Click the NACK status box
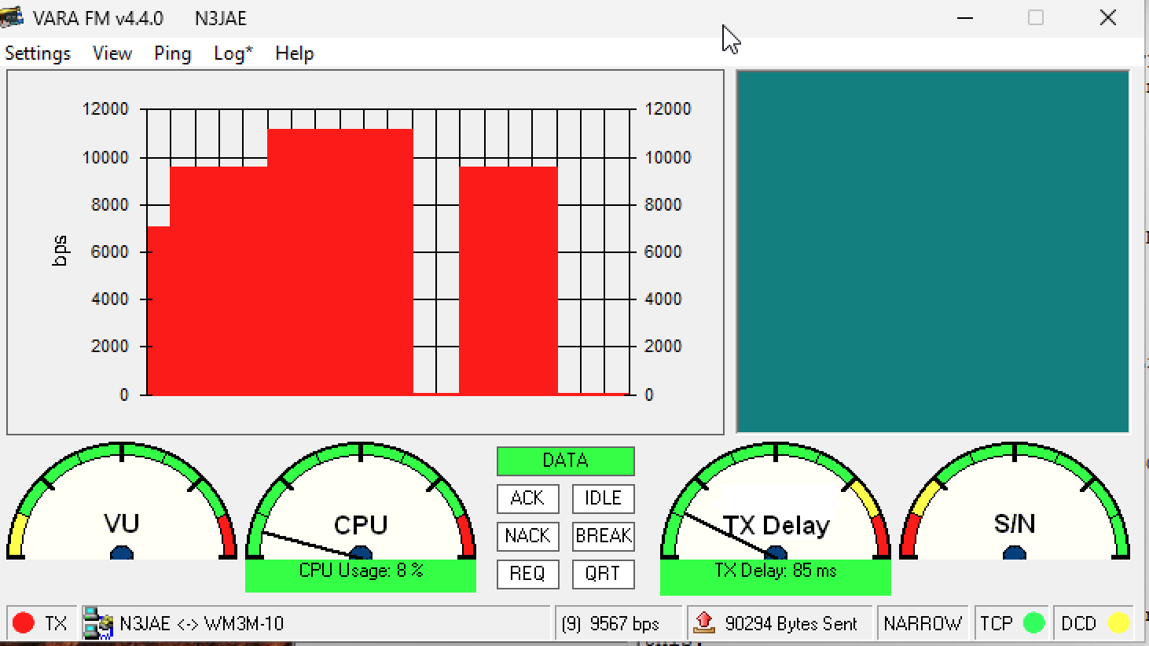The height and width of the screenshot is (646, 1149). point(527,536)
